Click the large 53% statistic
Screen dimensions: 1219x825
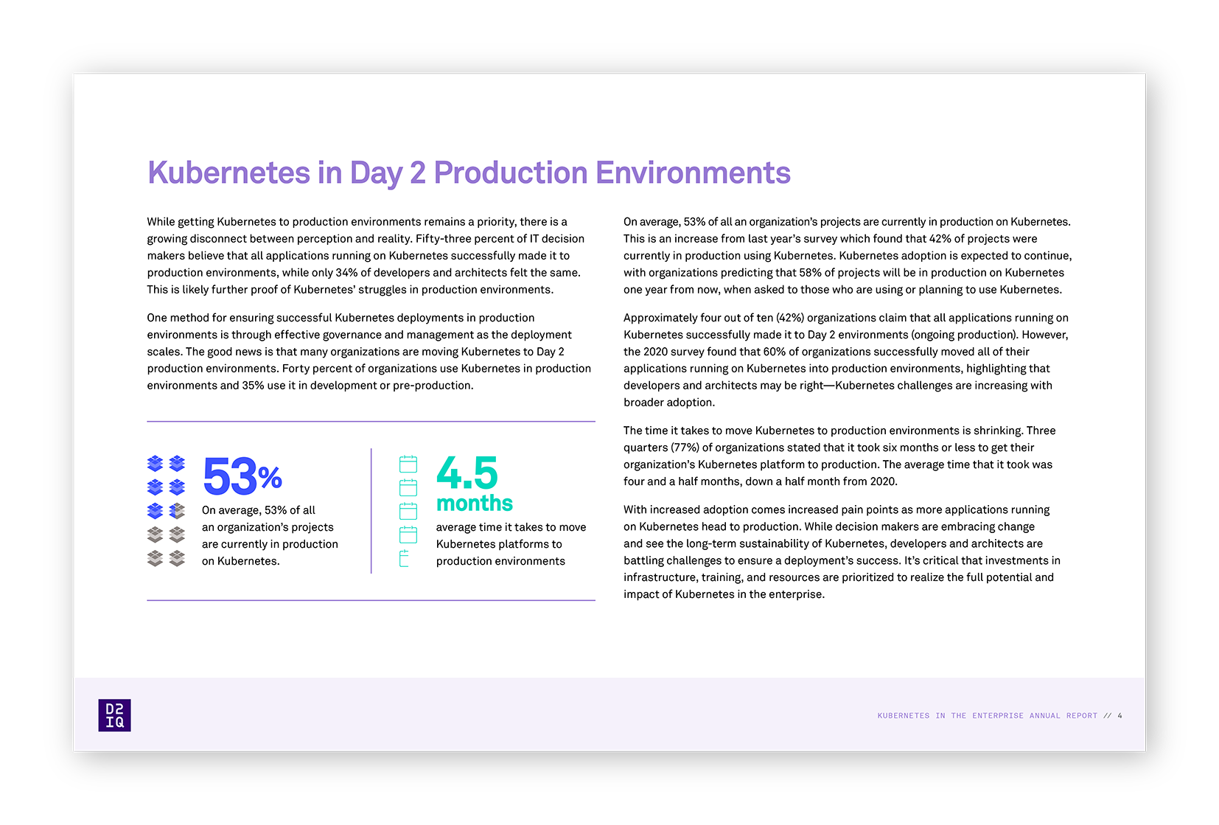[242, 476]
